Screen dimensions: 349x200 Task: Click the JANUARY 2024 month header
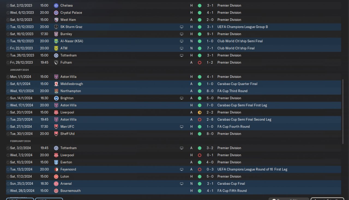point(19,70)
